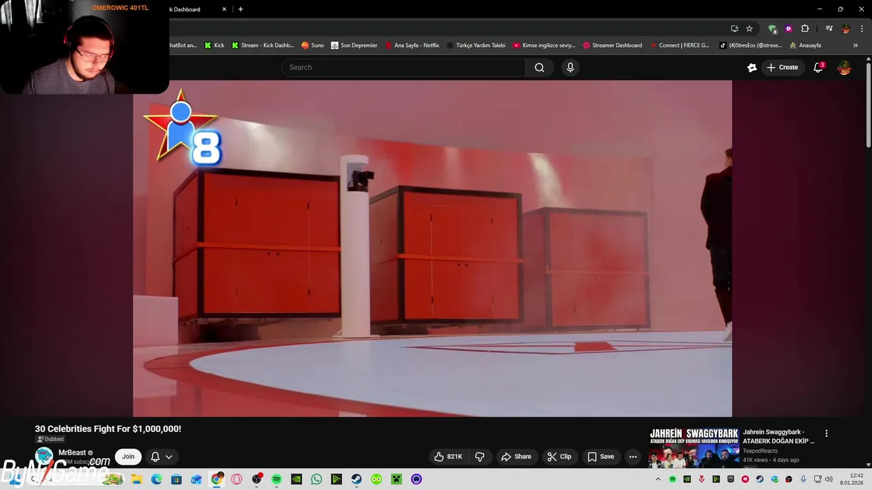872x490 pixels.
Task: Open the Kimse ingilizce seviy... bookmark
Action: pyautogui.click(x=544, y=46)
